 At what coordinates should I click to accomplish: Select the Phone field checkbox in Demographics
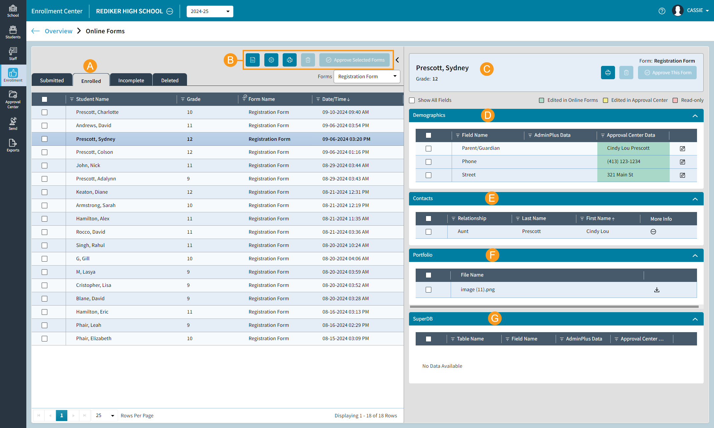(x=428, y=162)
